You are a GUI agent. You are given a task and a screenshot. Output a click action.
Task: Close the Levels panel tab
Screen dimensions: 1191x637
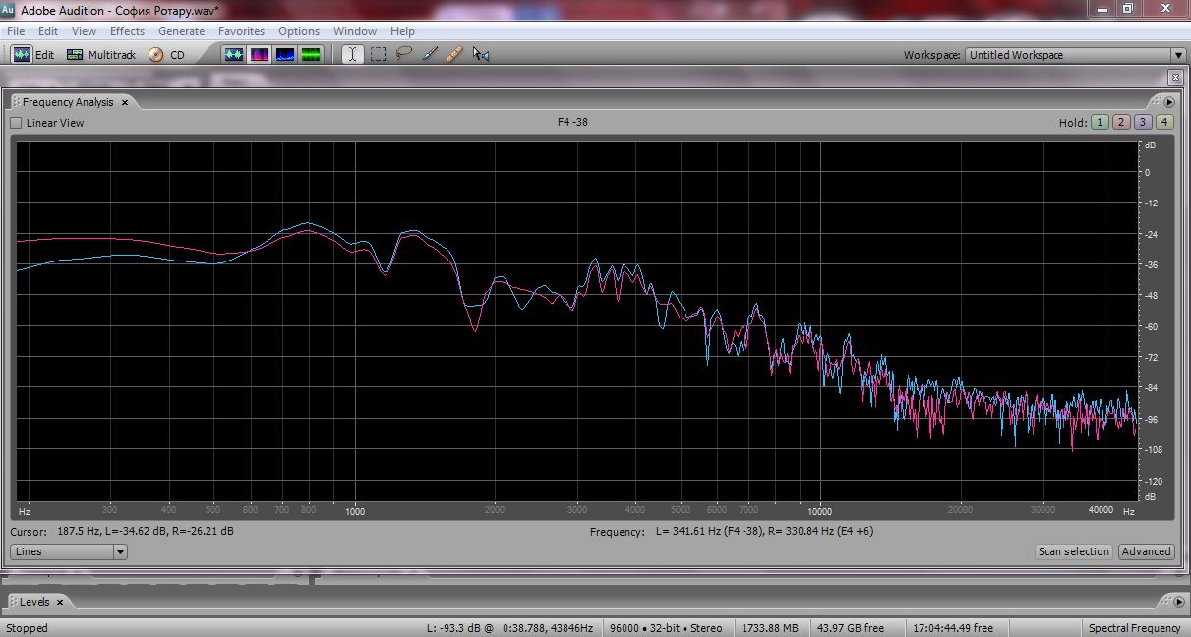[59, 602]
